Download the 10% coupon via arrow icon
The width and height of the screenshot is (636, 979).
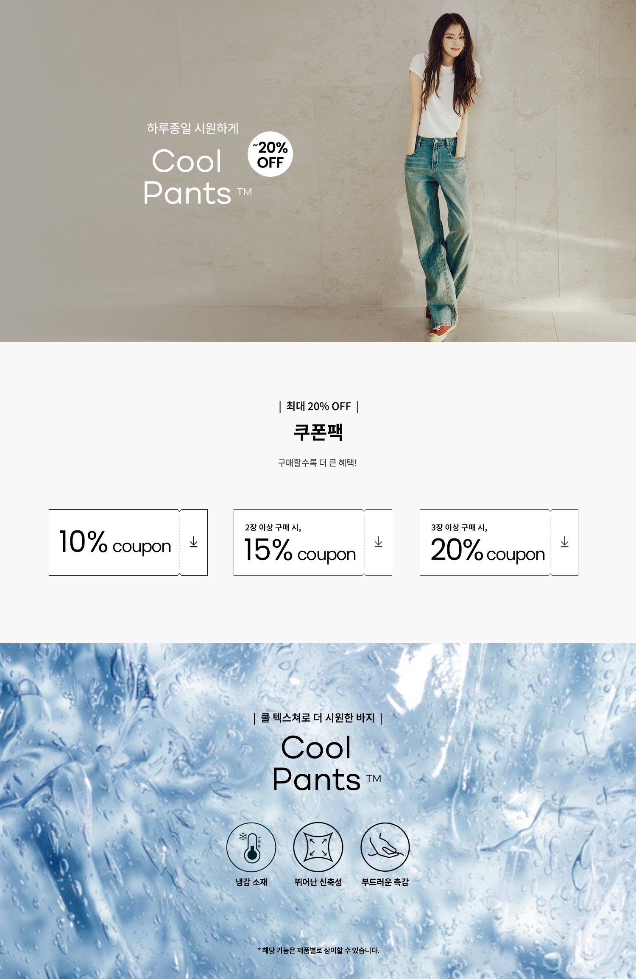coord(194,542)
